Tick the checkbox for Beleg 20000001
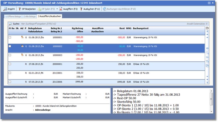The height and width of the screenshot is (122, 218). coord(10,64)
